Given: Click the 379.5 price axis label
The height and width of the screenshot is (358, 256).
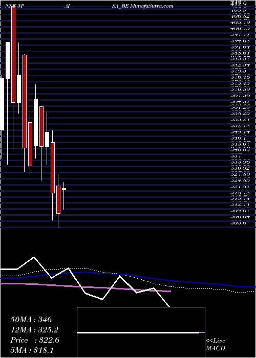Looking at the screenshot, I should (x=238, y=72).
